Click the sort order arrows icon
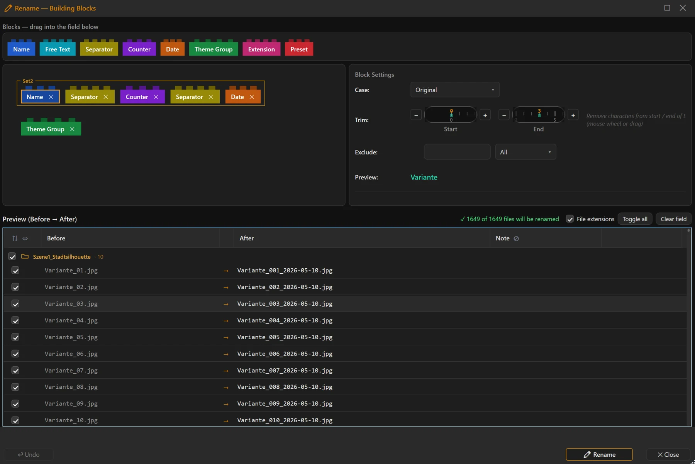 point(15,238)
